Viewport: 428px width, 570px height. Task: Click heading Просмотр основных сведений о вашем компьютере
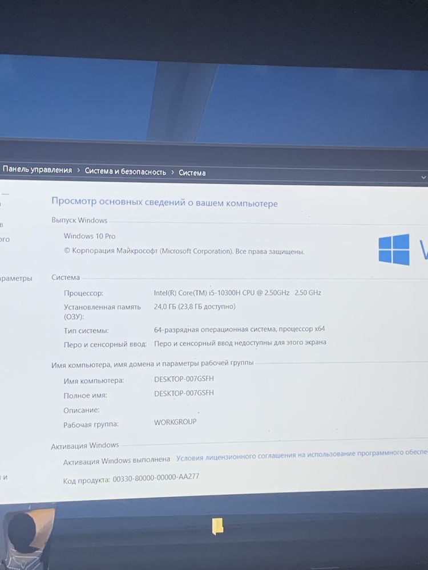click(x=164, y=202)
